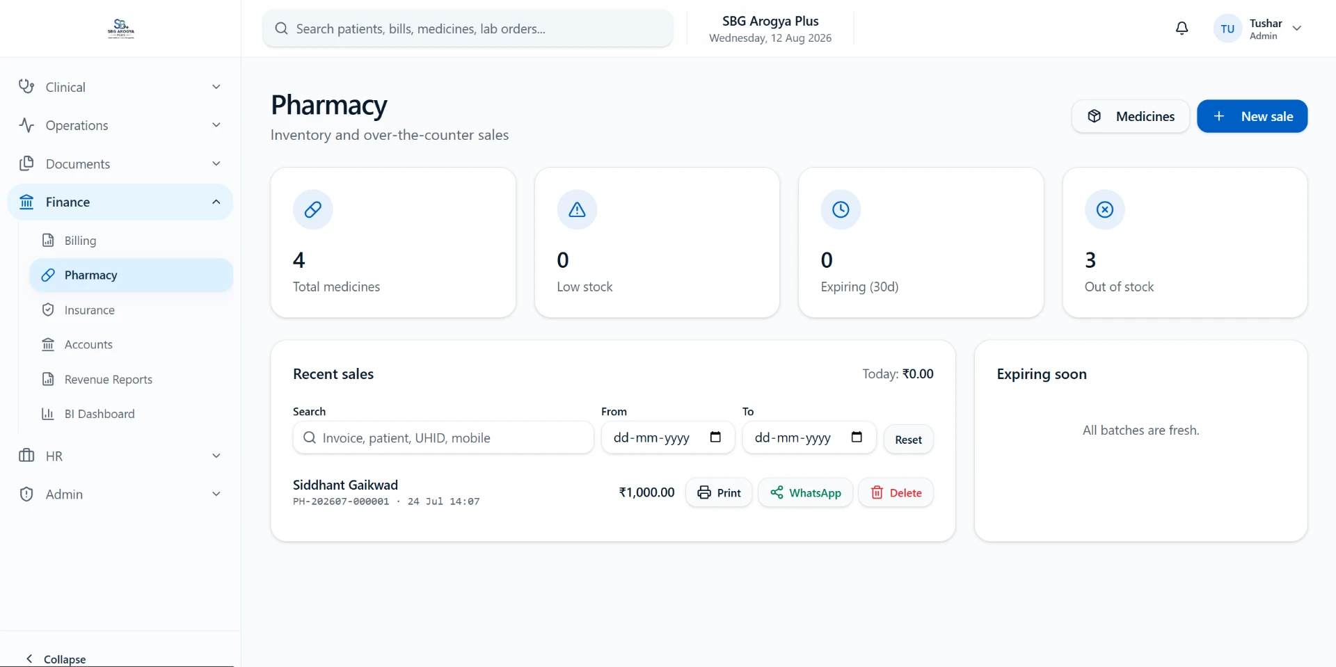Click the BI Dashboard bar chart icon

48,414
